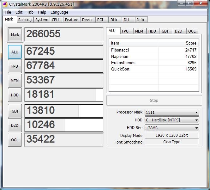Click the ALU score 67245
The height and width of the screenshot is (190, 210).
point(64,52)
